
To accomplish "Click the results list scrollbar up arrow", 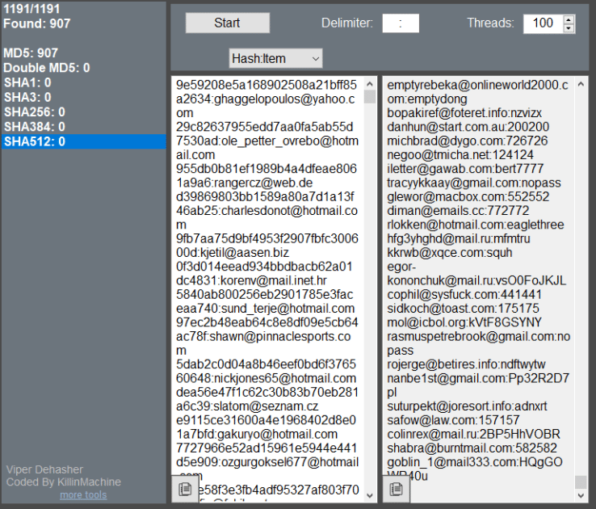I will click(581, 84).
